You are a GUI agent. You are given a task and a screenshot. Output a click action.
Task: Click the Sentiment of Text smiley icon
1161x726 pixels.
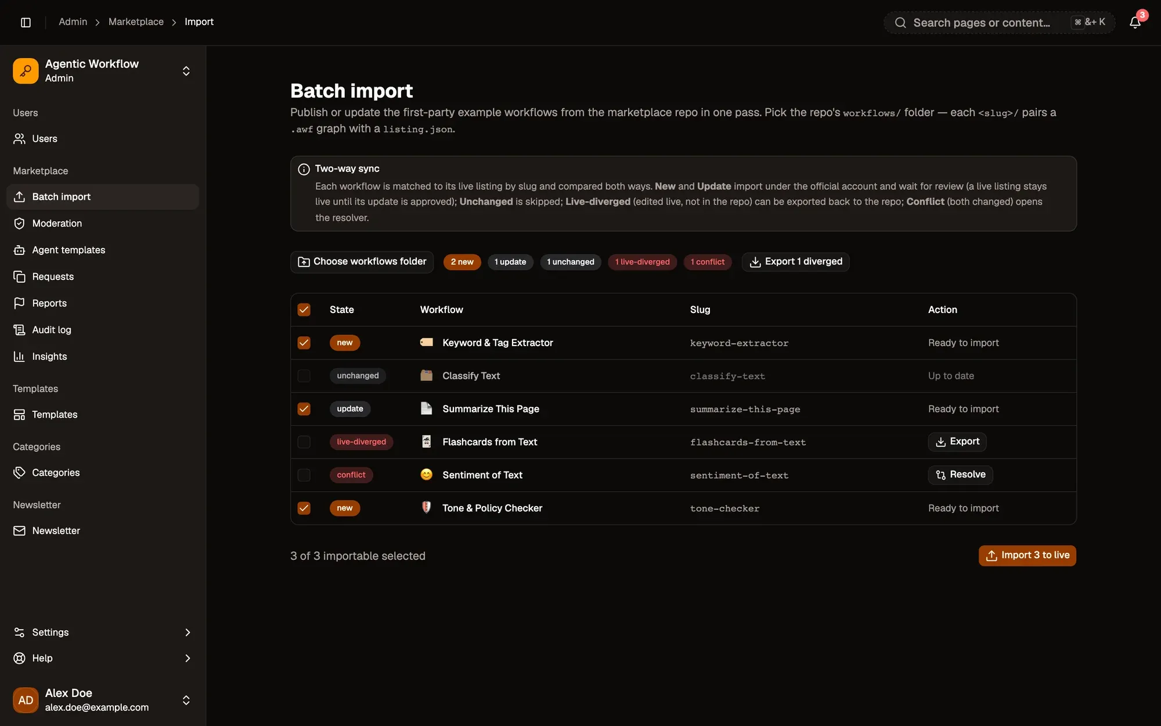(x=426, y=475)
